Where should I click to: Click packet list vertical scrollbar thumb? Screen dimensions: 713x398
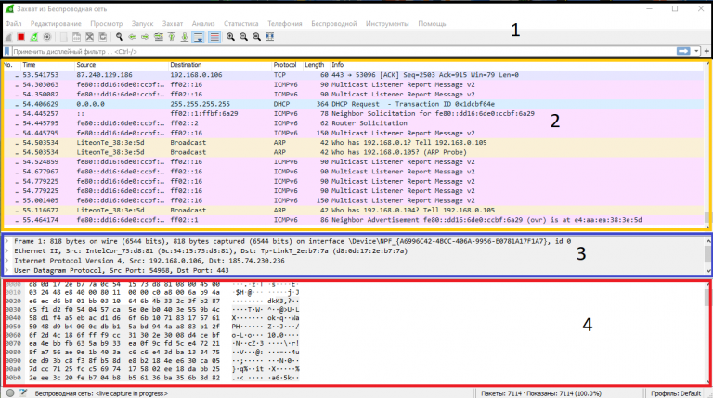707,217
